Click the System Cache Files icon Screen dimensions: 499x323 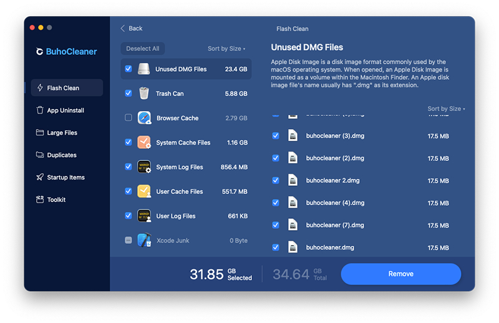pyautogui.click(x=144, y=142)
